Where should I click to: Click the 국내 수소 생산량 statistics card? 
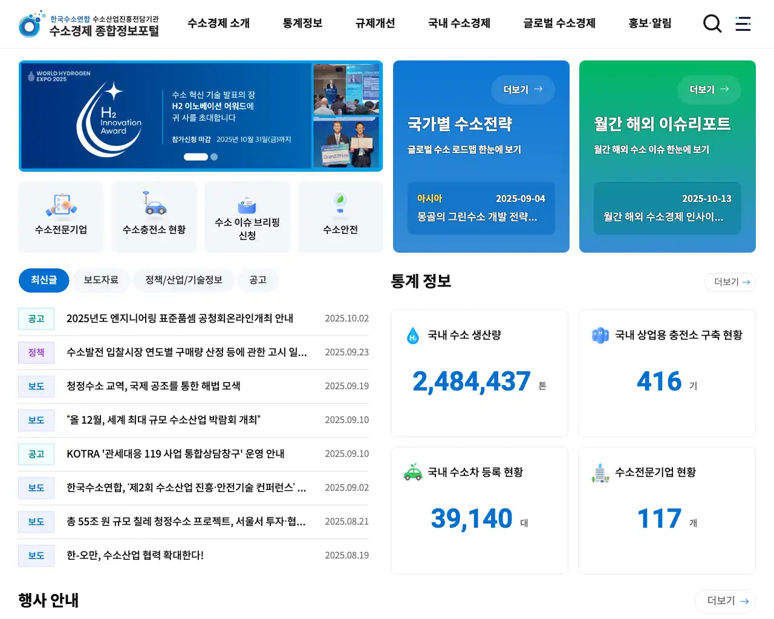[x=479, y=373]
